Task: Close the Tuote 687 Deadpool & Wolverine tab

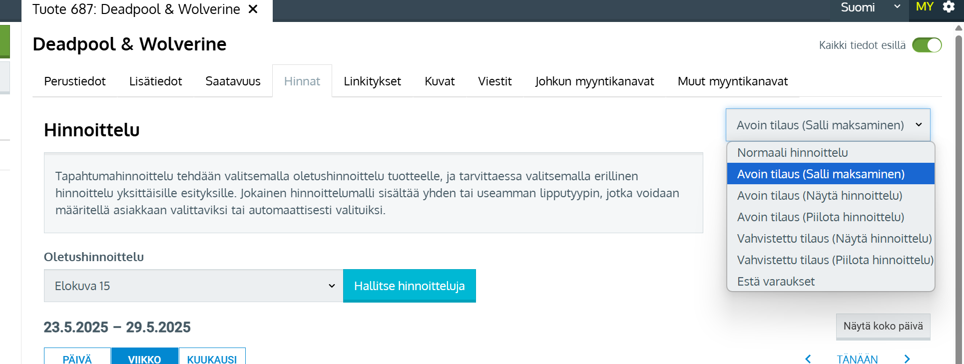Action: pos(253,9)
